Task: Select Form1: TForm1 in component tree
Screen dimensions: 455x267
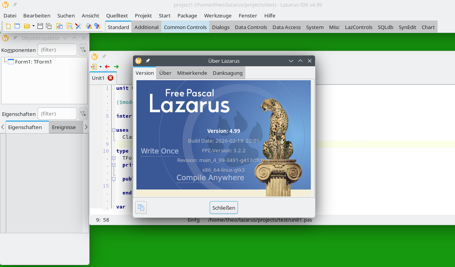Action: 33,62
